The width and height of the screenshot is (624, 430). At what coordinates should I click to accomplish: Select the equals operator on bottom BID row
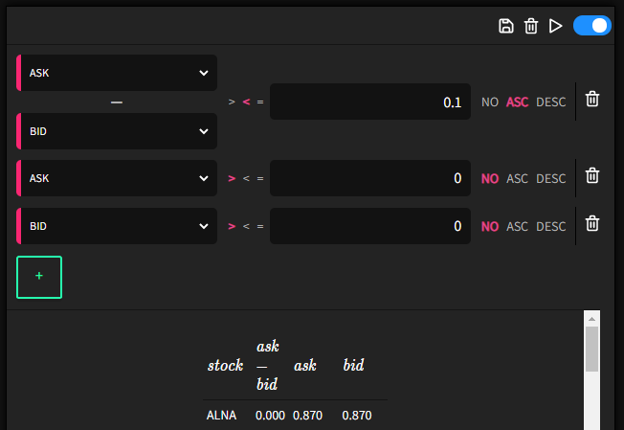[x=260, y=226]
